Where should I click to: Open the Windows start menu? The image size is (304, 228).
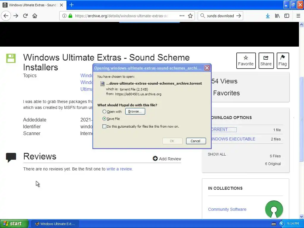click(x=14, y=224)
